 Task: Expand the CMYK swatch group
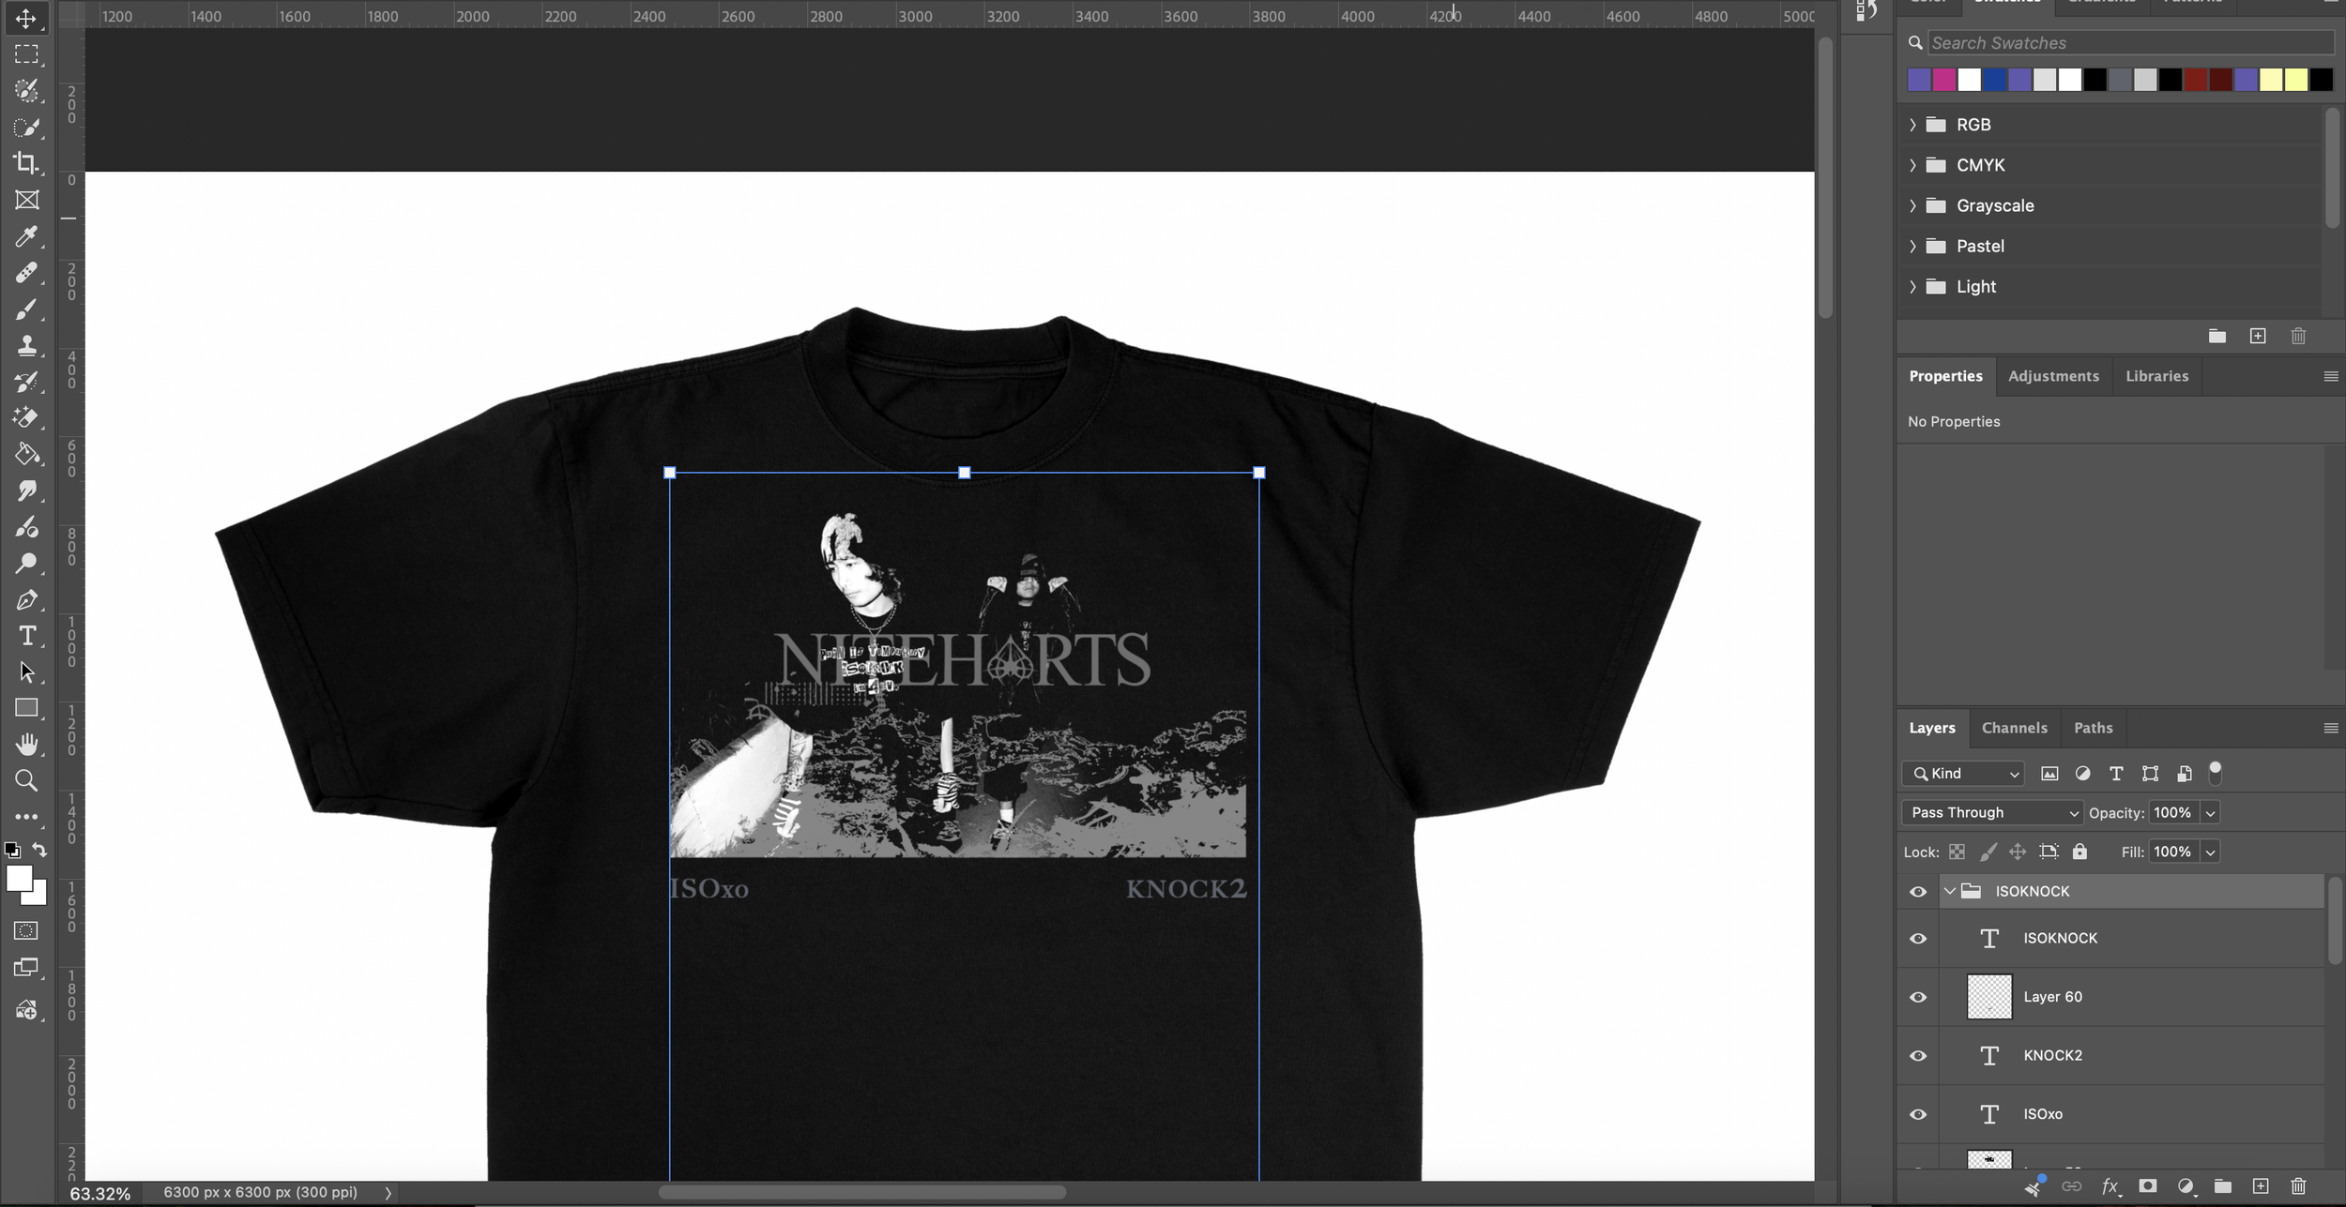tap(1912, 165)
